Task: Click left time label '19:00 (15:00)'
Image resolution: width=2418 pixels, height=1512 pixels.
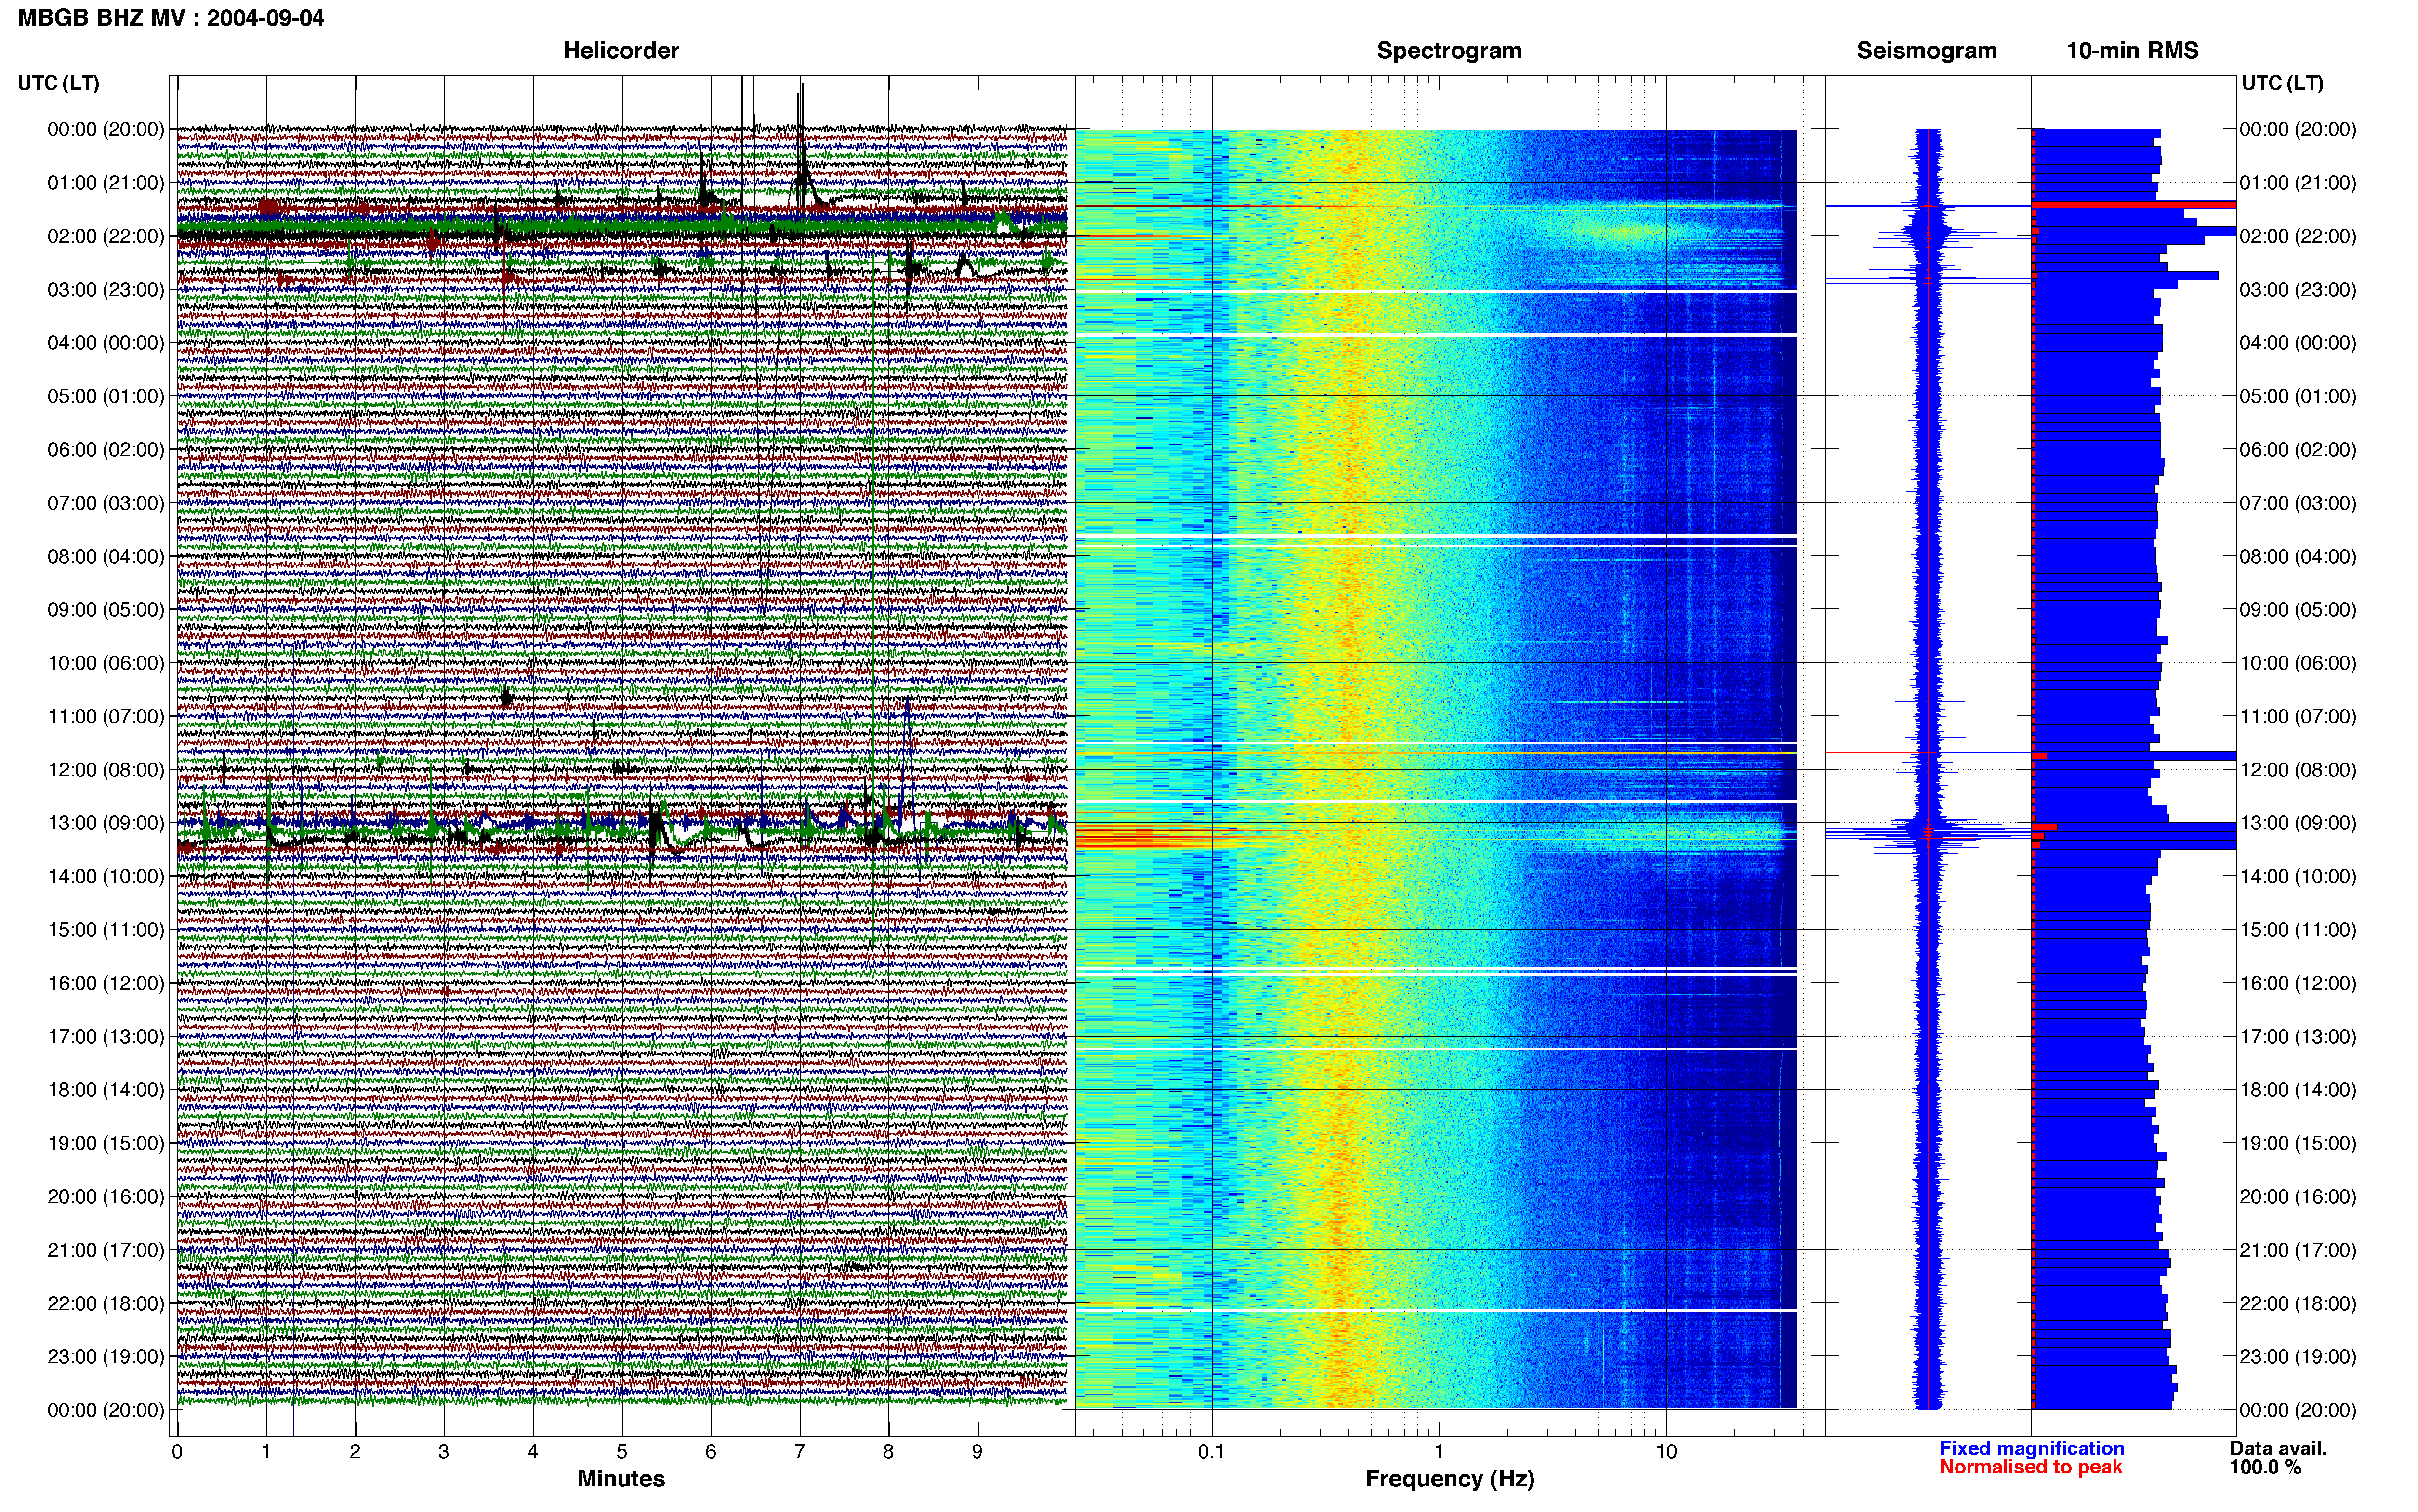Action: pyautogui.click(x=106, y=1143)
